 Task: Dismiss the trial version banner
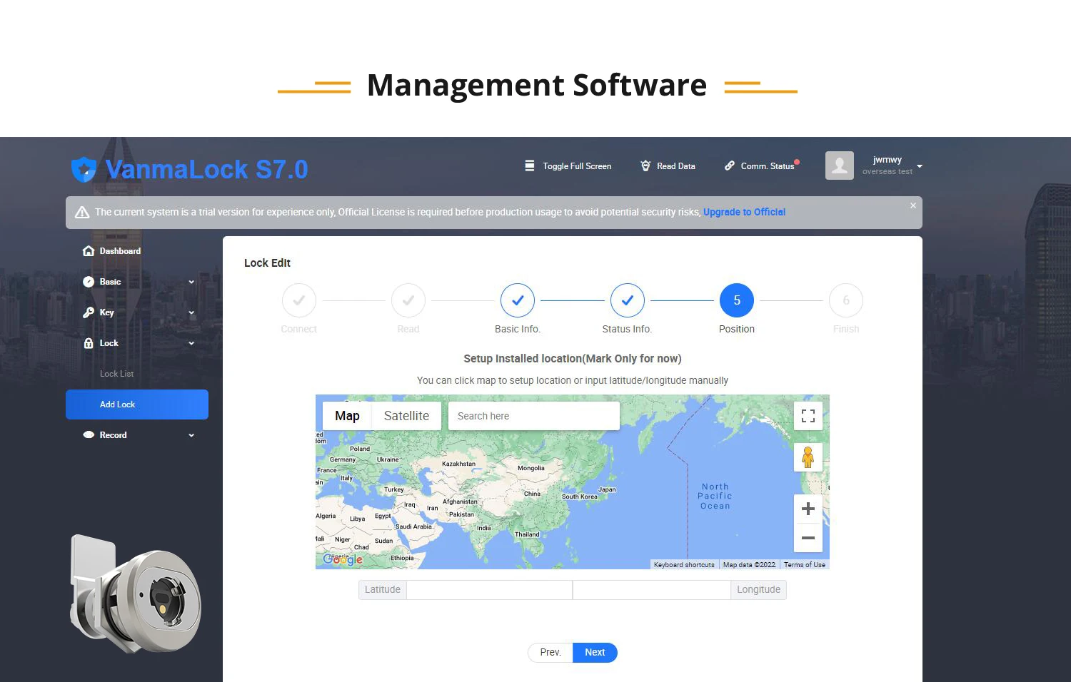912,205
